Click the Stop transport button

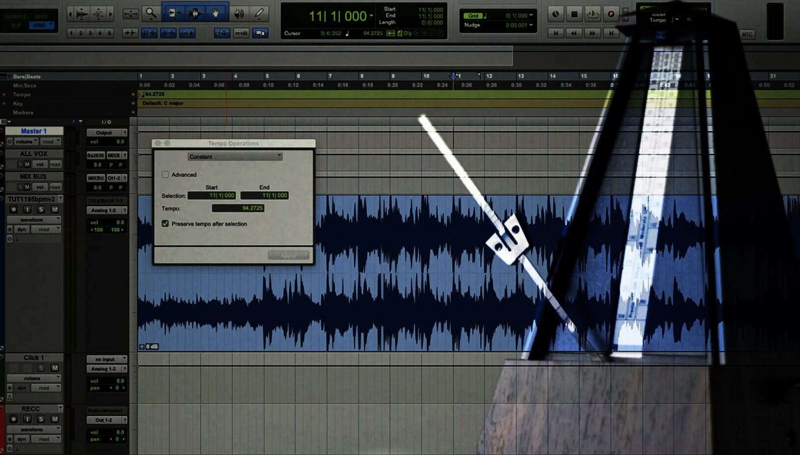point(574,14)
